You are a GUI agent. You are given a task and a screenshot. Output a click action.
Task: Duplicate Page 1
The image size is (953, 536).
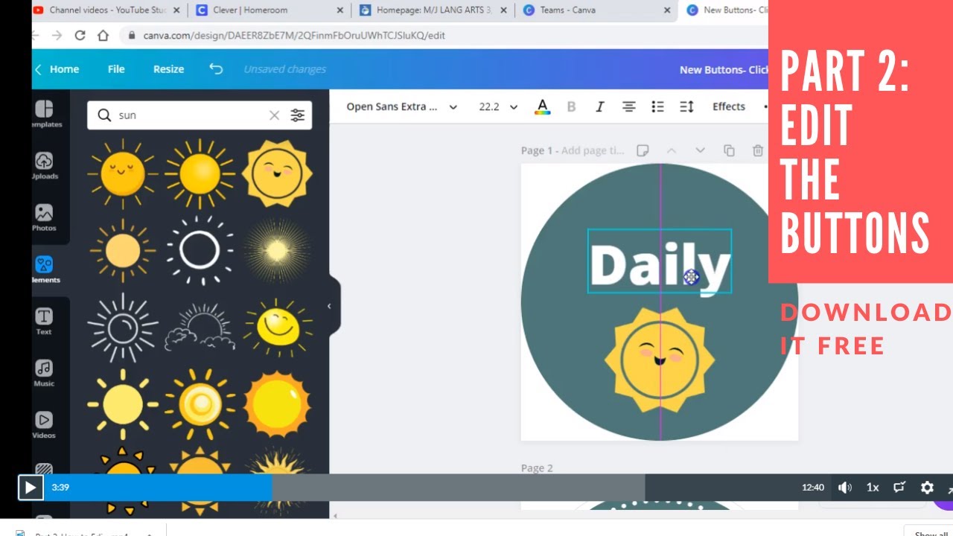click(x=729, y=150)
